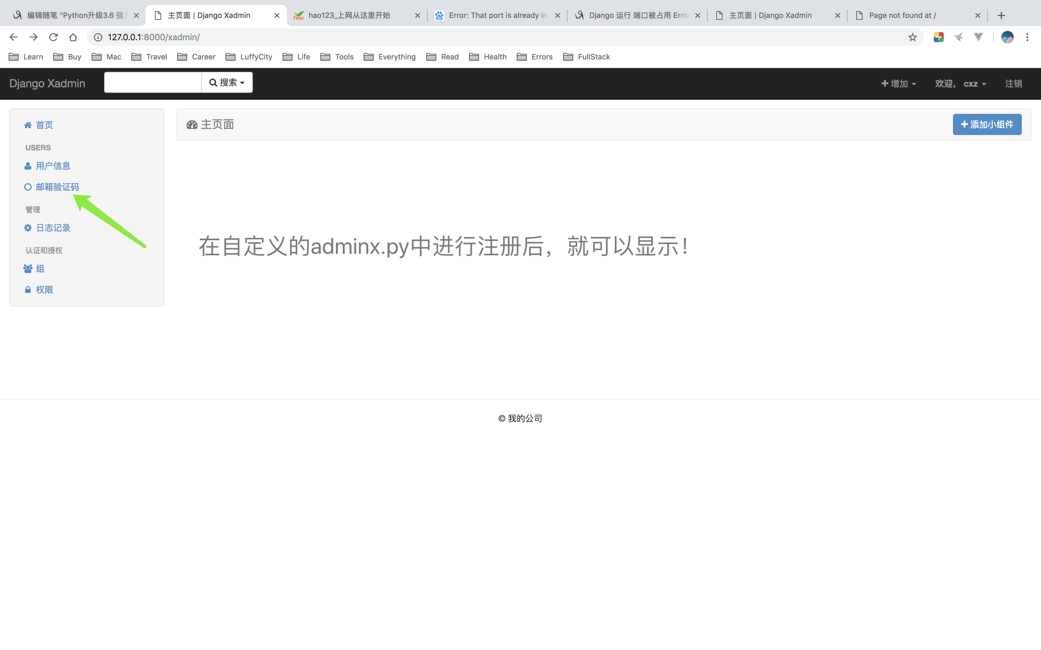Image resolution: width=1041 pixels, height=650 pixels.
Task: Click the site information icon in address bar
Action: pyautogui.click(x=98, y=37)
